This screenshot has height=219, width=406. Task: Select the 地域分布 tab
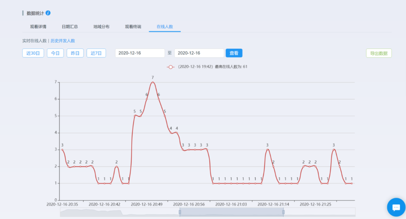[x=101, y=27]
